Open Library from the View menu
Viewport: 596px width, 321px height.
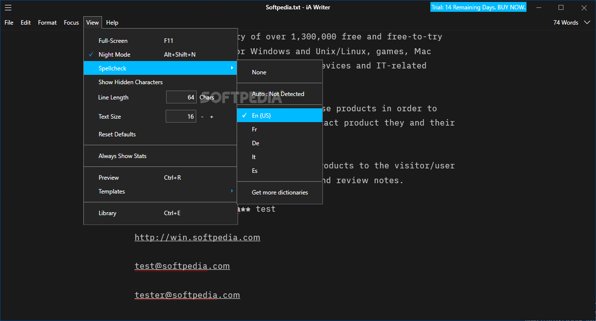[161, 213]
